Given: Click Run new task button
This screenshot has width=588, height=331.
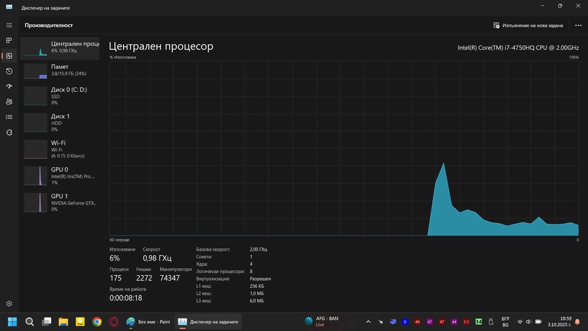Looking at the screenshot, I should [528, 25].
